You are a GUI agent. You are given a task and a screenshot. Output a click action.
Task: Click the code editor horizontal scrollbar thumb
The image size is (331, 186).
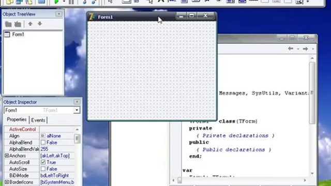coord(179,180)
